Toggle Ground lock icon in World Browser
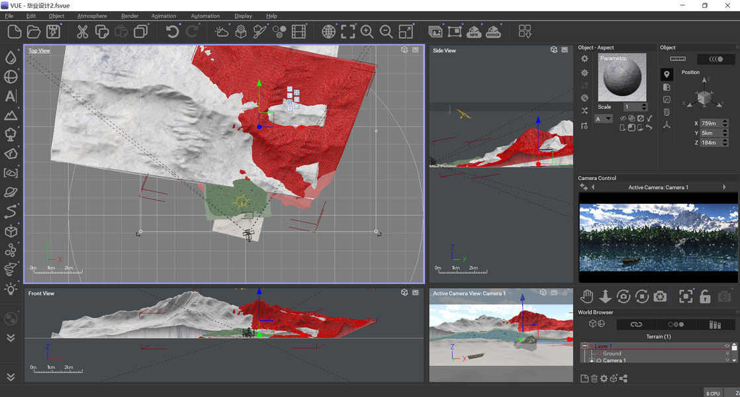This screenshot has height=397, width=740. point(727,353)
